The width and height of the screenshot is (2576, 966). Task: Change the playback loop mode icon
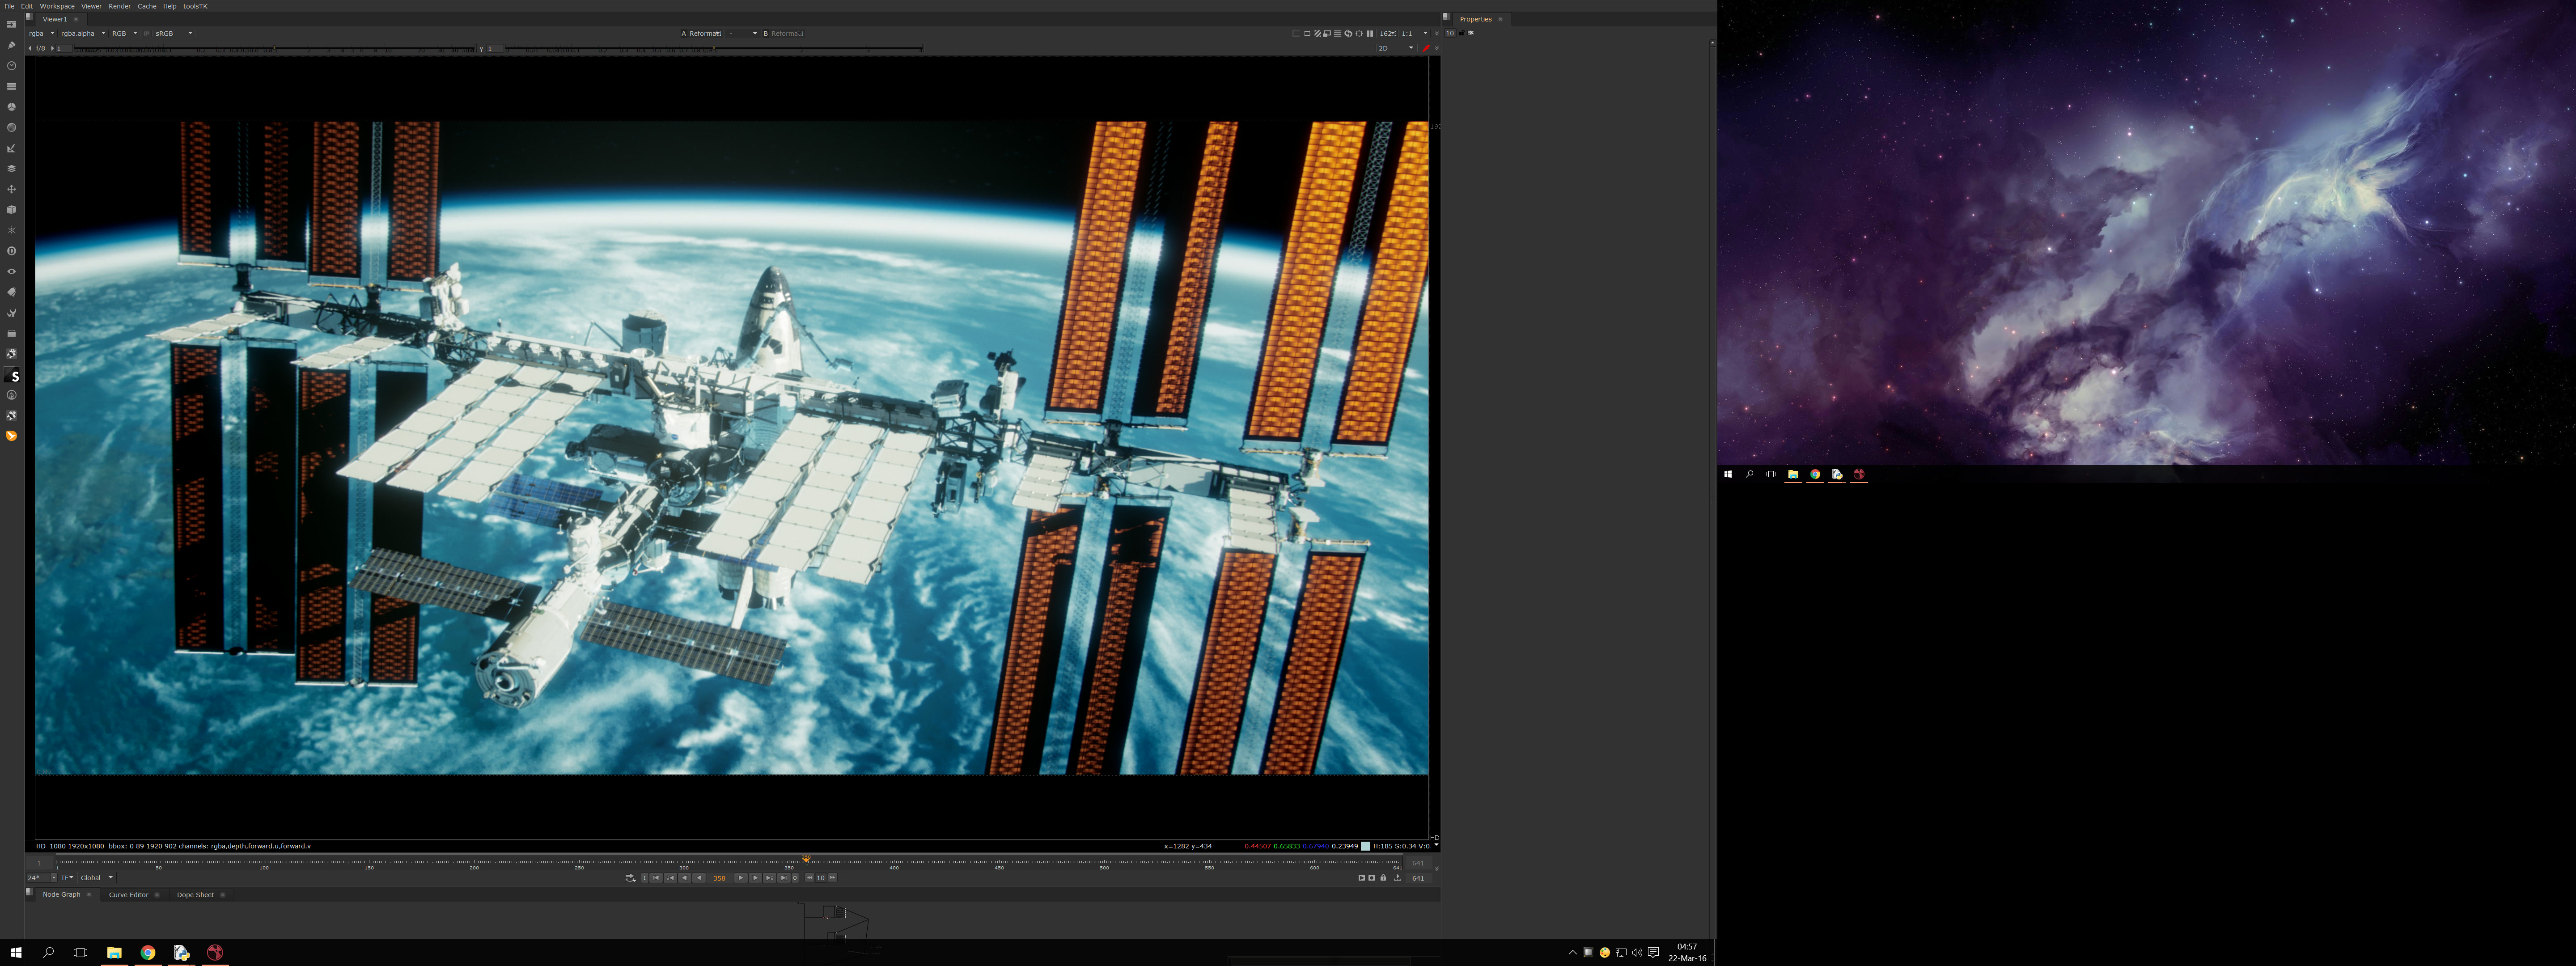tap(630, 878)
